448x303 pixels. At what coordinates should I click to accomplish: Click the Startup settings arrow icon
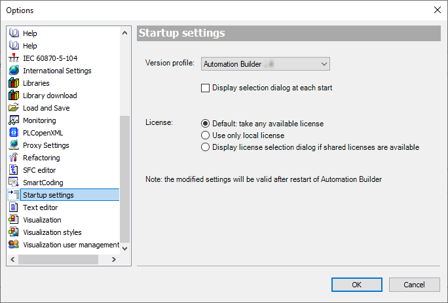14,195
